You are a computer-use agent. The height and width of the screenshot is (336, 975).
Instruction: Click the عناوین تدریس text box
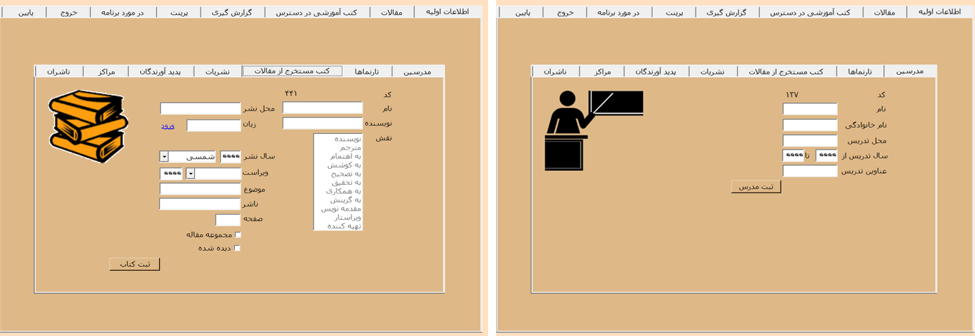(810, 171)
